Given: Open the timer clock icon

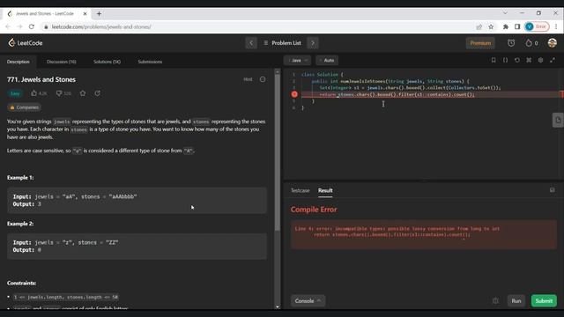Looking at the screenshot, I should tap(511, 43).
